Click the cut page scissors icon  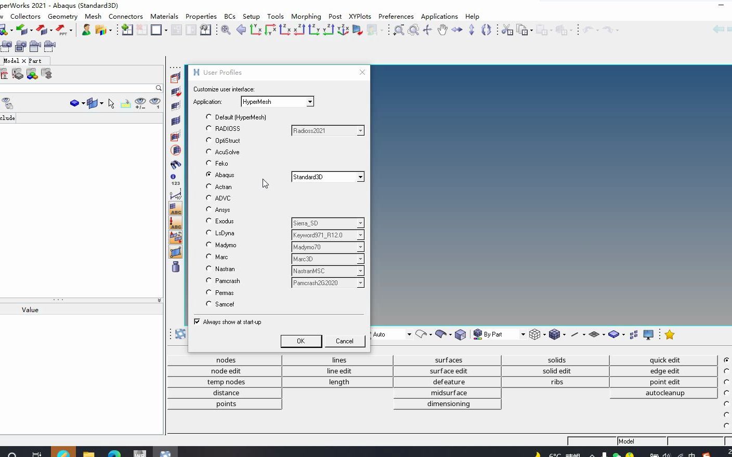tap(507, 30)
